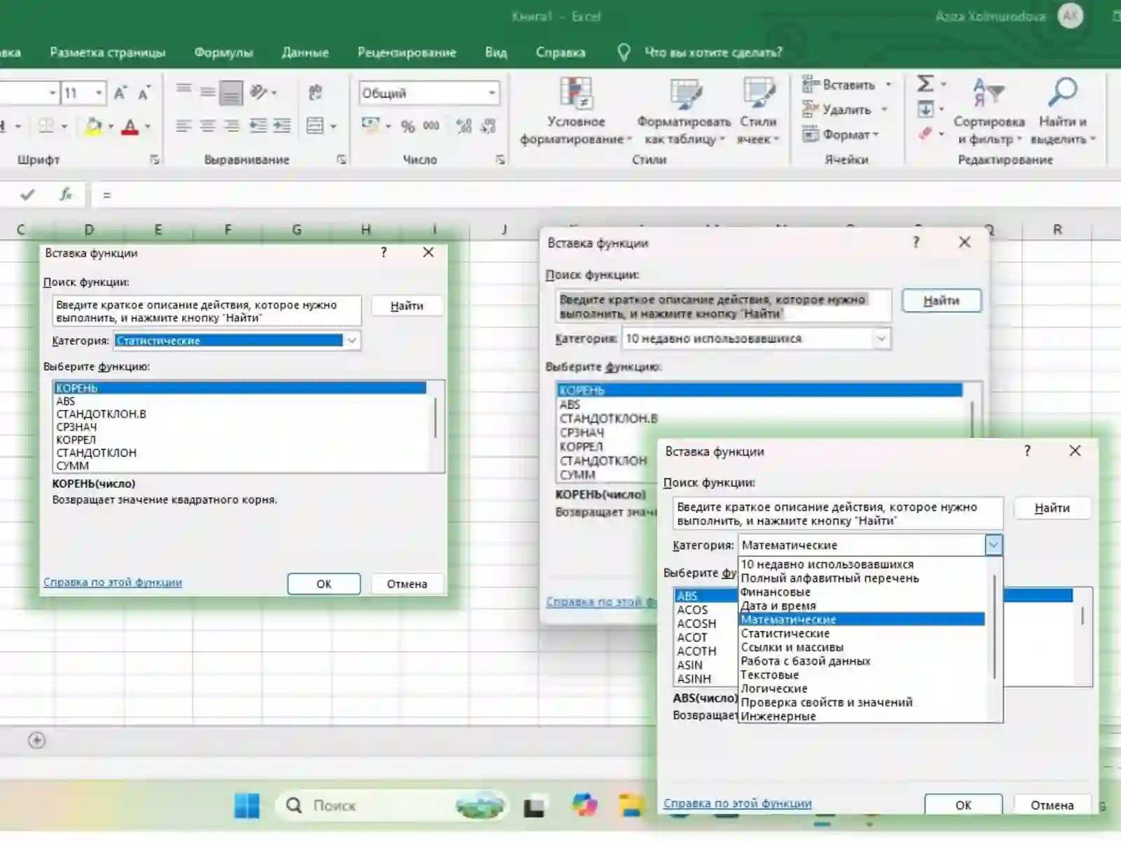Open the Вставить cells dropdown
Screen dimensions: 1121x841
click(x=888, y=85)
